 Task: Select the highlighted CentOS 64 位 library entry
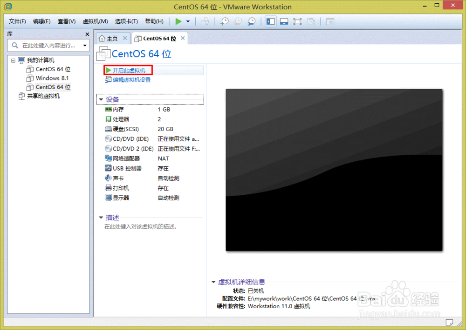coord(53,87)
